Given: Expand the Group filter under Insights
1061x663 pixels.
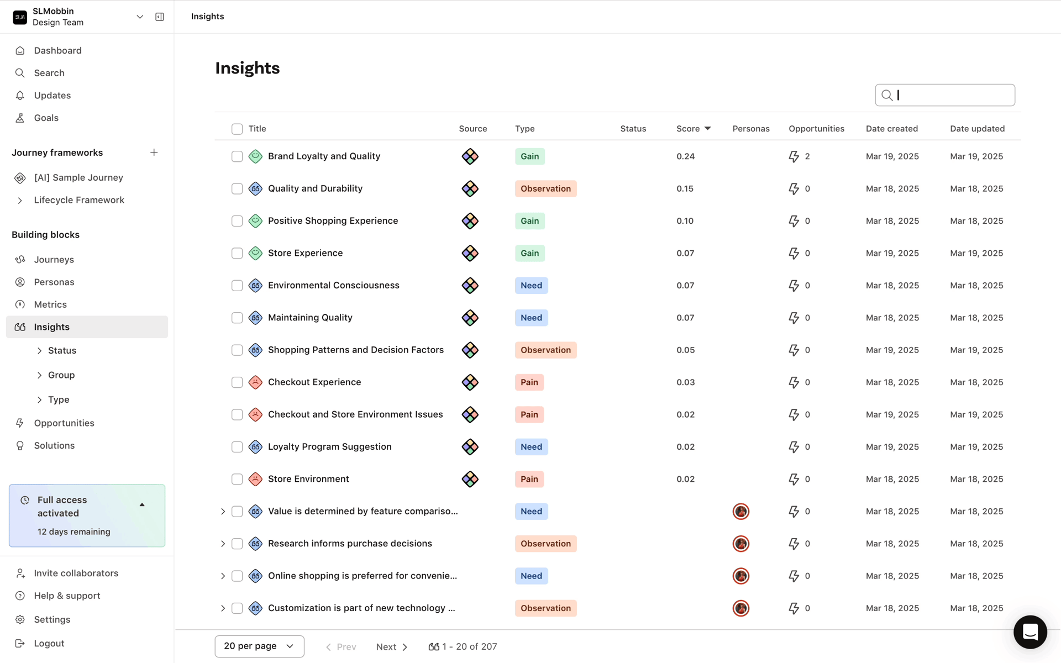Looking at the screenshot, I should [39, 375].
